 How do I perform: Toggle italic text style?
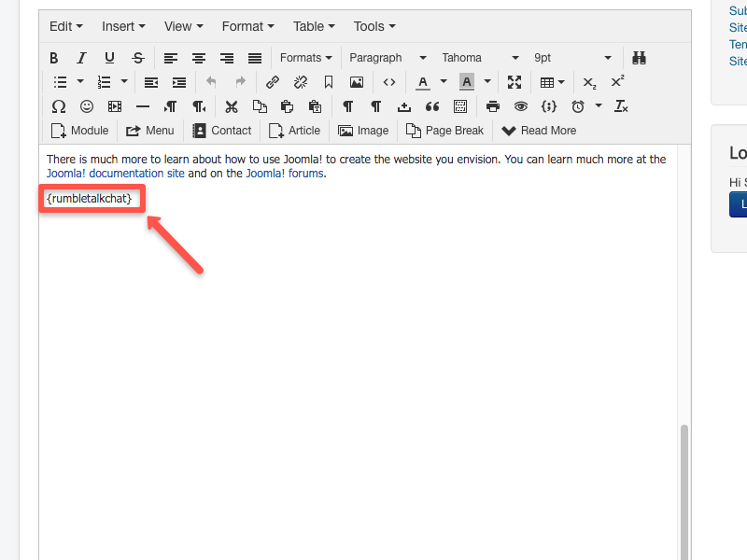click(x=82, y=58)
